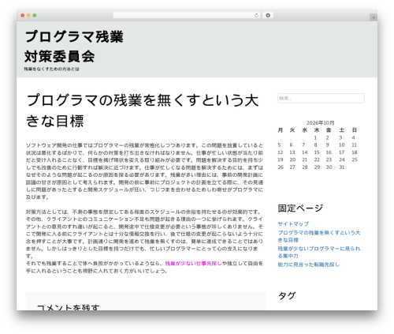
Task: Click calendar date 22
Action: 317,159
